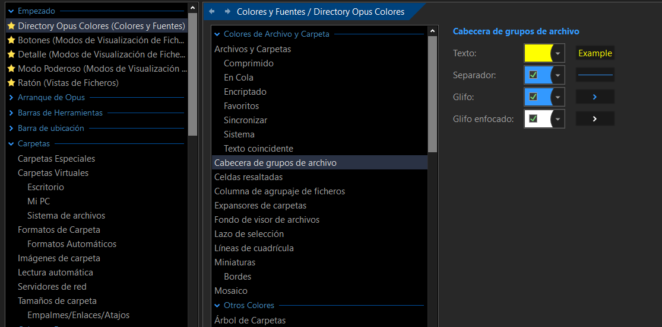Select Texto coincidente color item
The height and width of the screenshot is (327, 662).
coord(258,149)
